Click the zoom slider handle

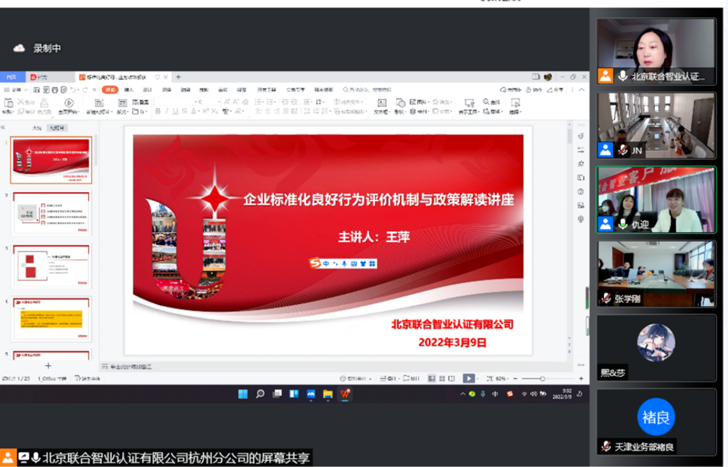tap(542, 378)
